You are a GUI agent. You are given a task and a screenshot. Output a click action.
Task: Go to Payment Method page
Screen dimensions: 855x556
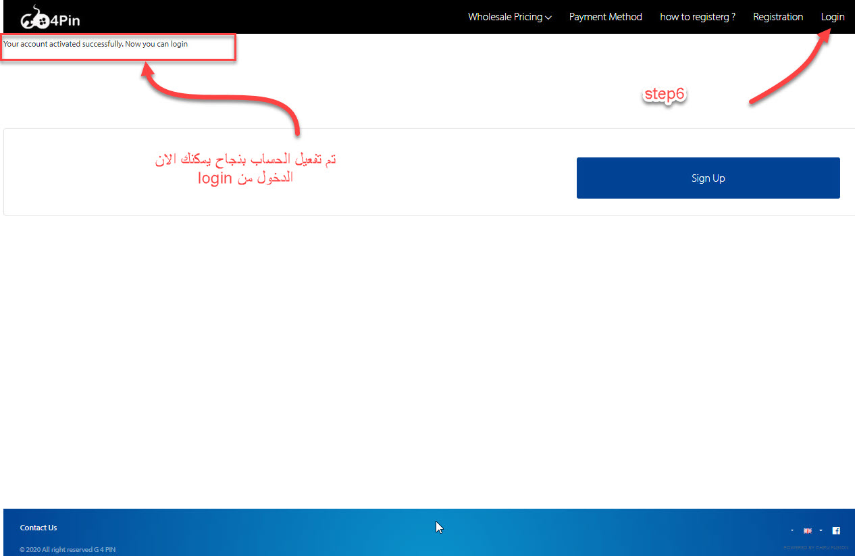click(605, 17)
